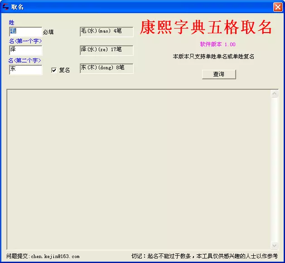Click the first given-name field containing 泽
285x263 pixels.
pos(26,50)
